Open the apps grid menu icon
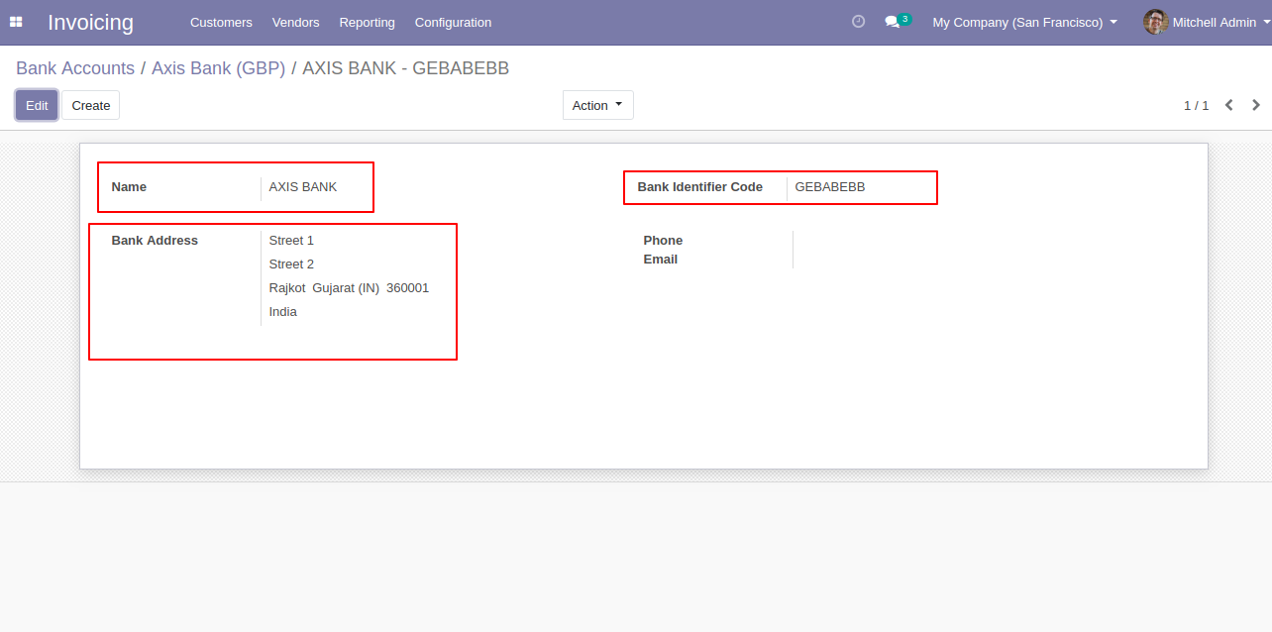The height and width of the screenshot is (632, 1272). 16,22
